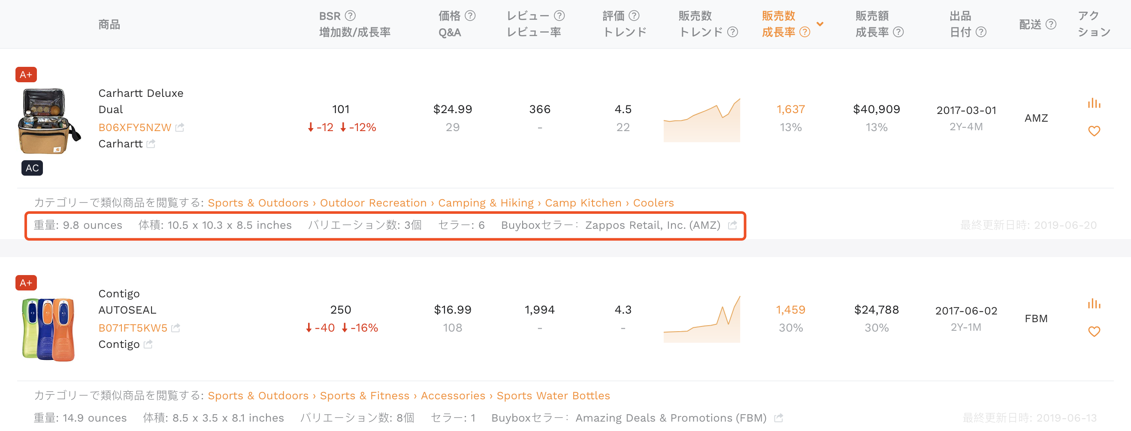Select Carhartt sales count 1,637
The width and height of the screenshot is (1131, 431).
tap(791, 109)
